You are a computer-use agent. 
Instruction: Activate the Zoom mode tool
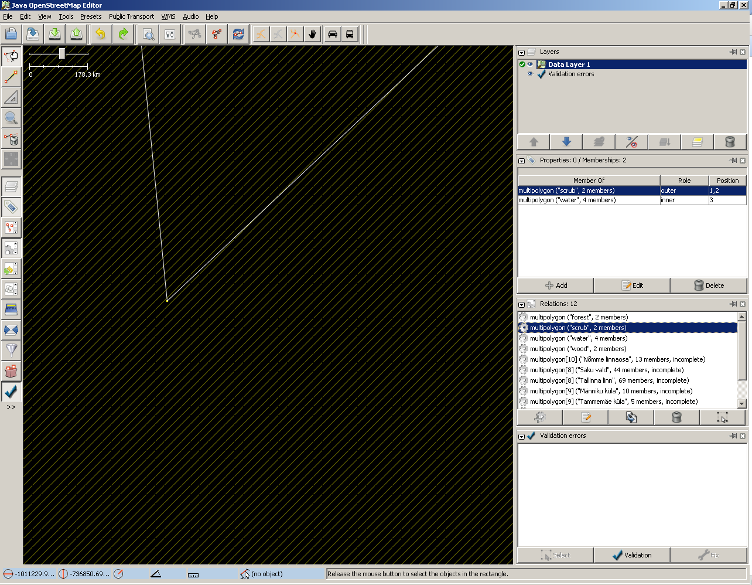(11, 118)
